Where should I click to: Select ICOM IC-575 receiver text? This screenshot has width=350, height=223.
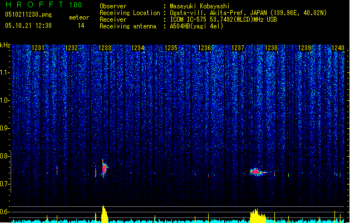[223, 20]
